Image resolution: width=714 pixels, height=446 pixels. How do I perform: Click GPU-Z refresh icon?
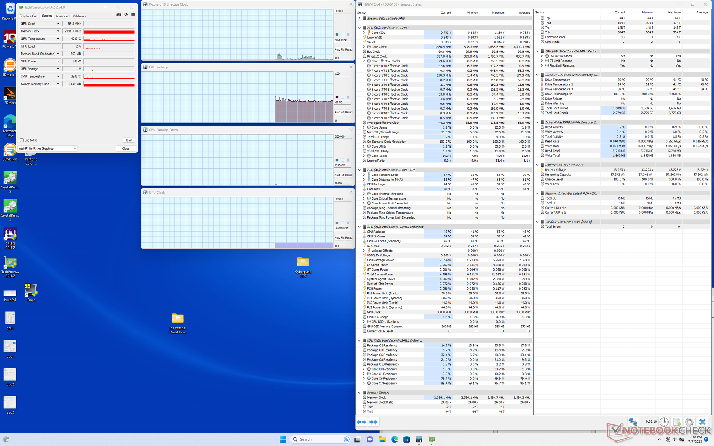(x=126, y=15)
